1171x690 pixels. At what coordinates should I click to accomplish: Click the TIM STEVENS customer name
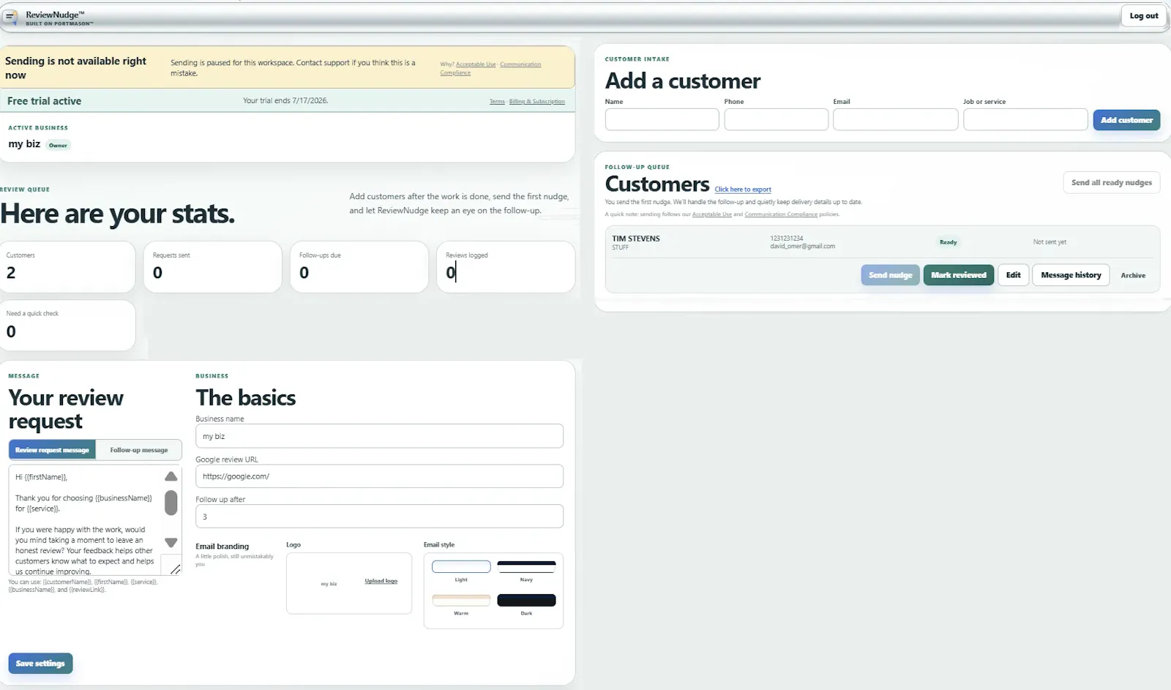[636, 239]
